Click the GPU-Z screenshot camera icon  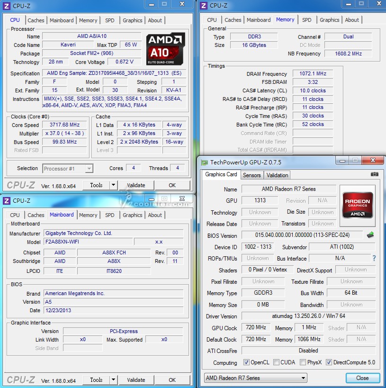[x=374, y=174]
